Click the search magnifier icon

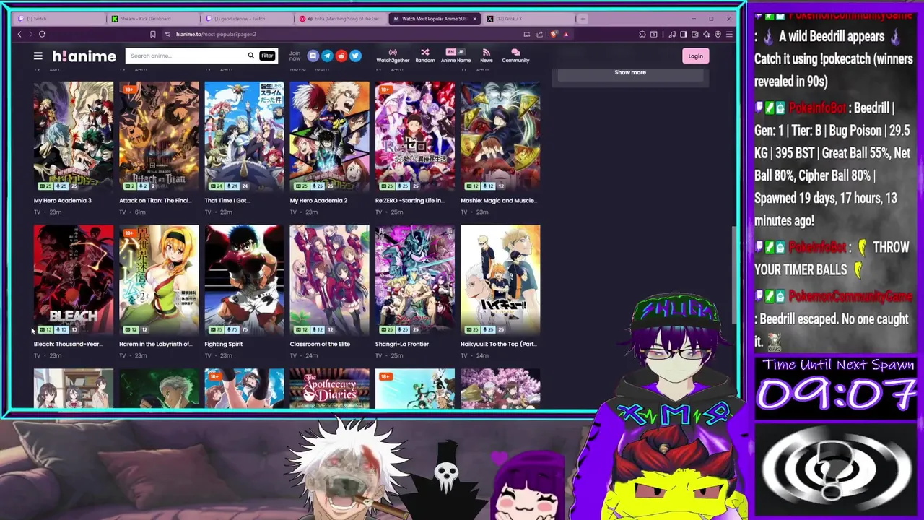coord(250,56)
